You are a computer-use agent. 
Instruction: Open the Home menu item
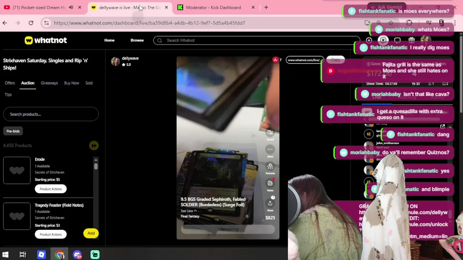pyautogui.click(x=109, y=40)
